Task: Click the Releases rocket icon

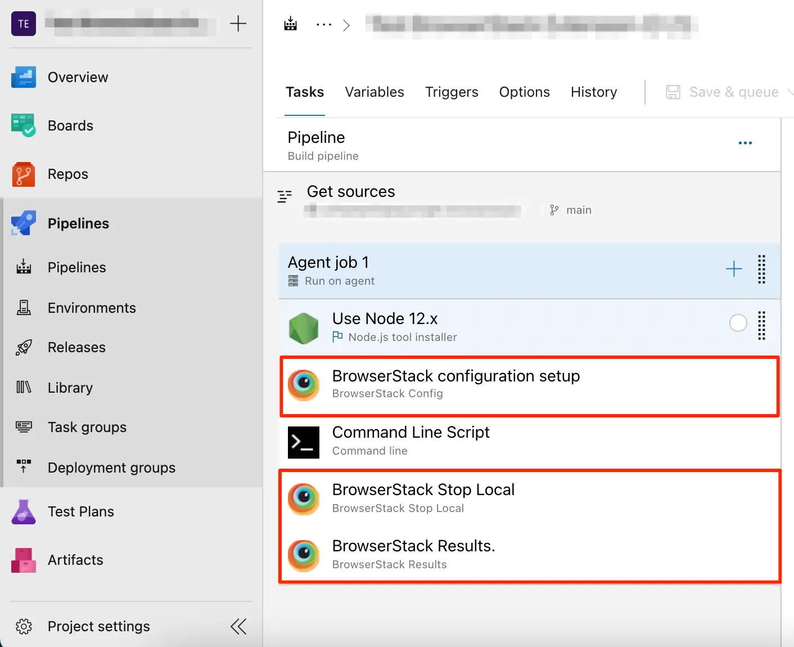Action: 24,348
